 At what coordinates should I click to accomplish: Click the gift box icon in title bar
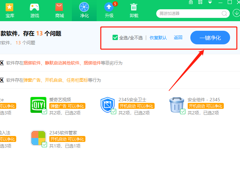(x=191, y=2)
